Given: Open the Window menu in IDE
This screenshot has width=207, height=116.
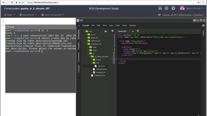Looking at the screenshot, I should [x=133, y=25].
